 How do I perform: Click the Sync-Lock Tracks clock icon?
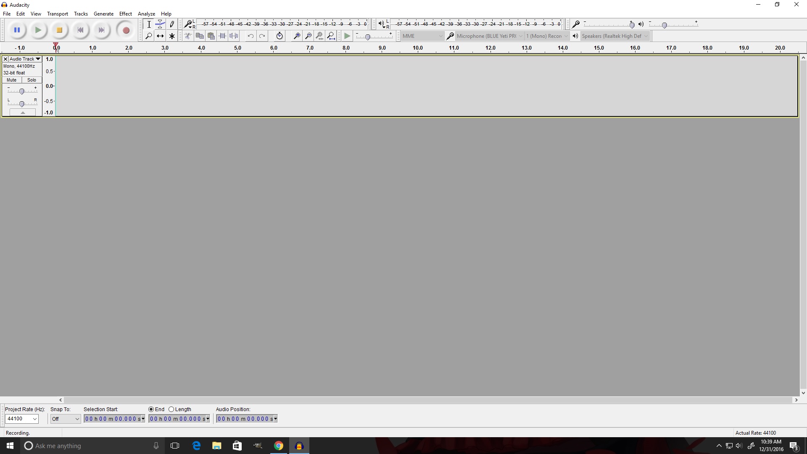point(280,36)
